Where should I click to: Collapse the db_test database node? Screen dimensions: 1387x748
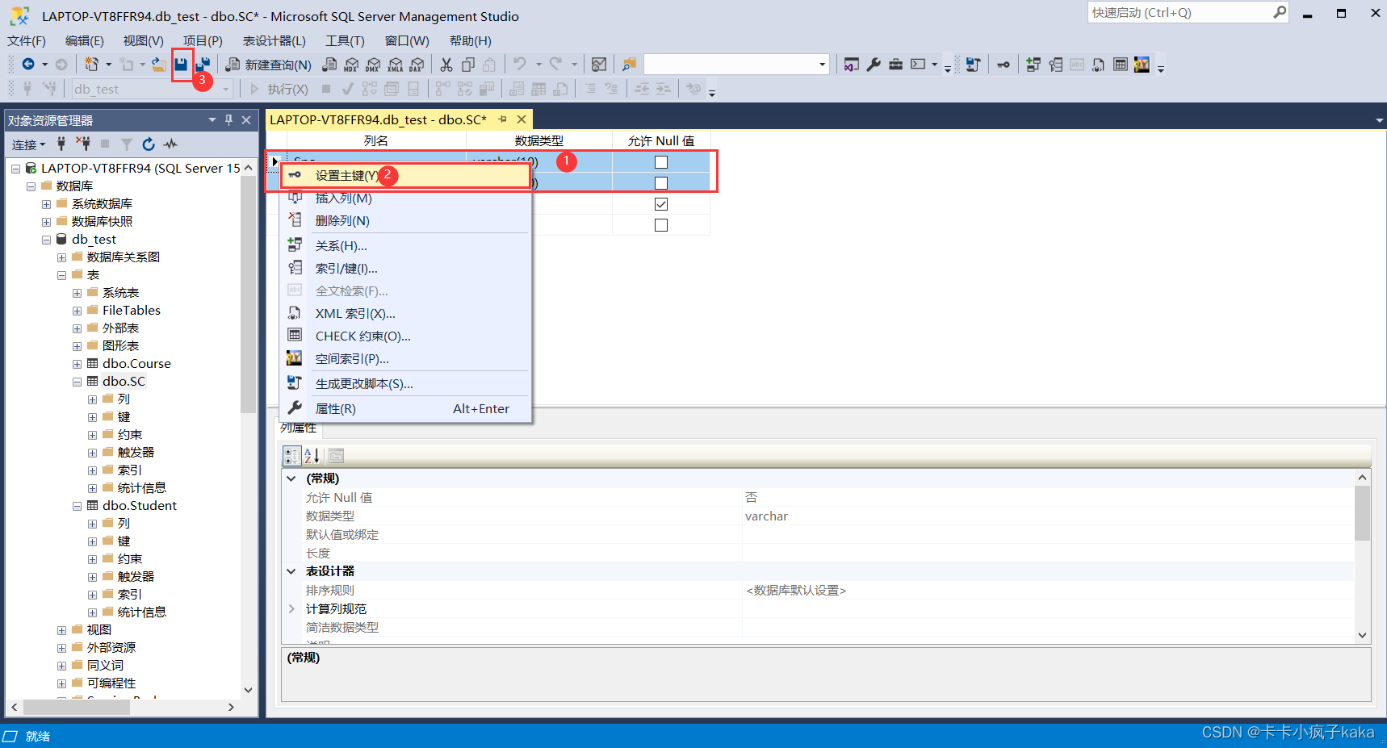tap(47, 240)
